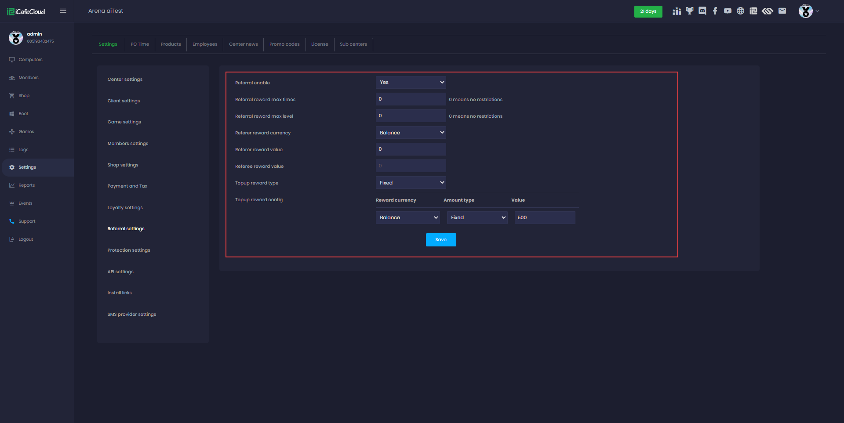Image resolution: width=844 pixels, height=423 pixels.
Task: Open Loyalty settings in the side list
Action: point(125,208)
